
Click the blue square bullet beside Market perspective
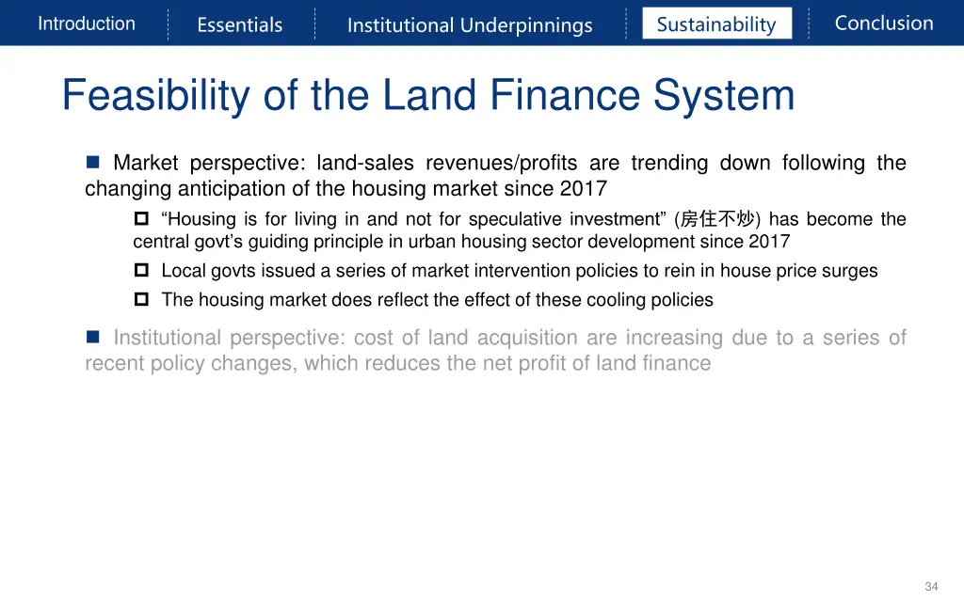[x=93, y=163]
